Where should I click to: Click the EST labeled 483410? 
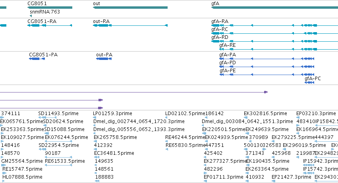pyautogui.click(x=306, y=121)
